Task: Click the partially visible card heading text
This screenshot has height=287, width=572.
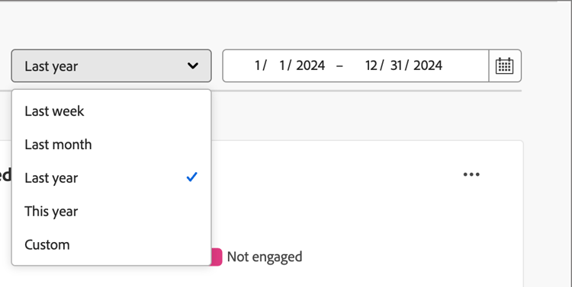Action: click(6, 175)
